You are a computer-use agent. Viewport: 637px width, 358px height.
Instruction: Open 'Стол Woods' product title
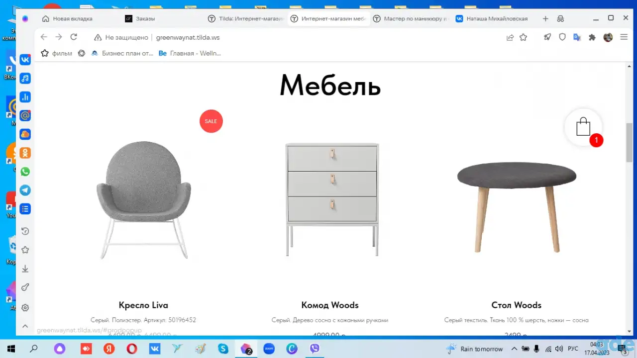tap(516, 305)
